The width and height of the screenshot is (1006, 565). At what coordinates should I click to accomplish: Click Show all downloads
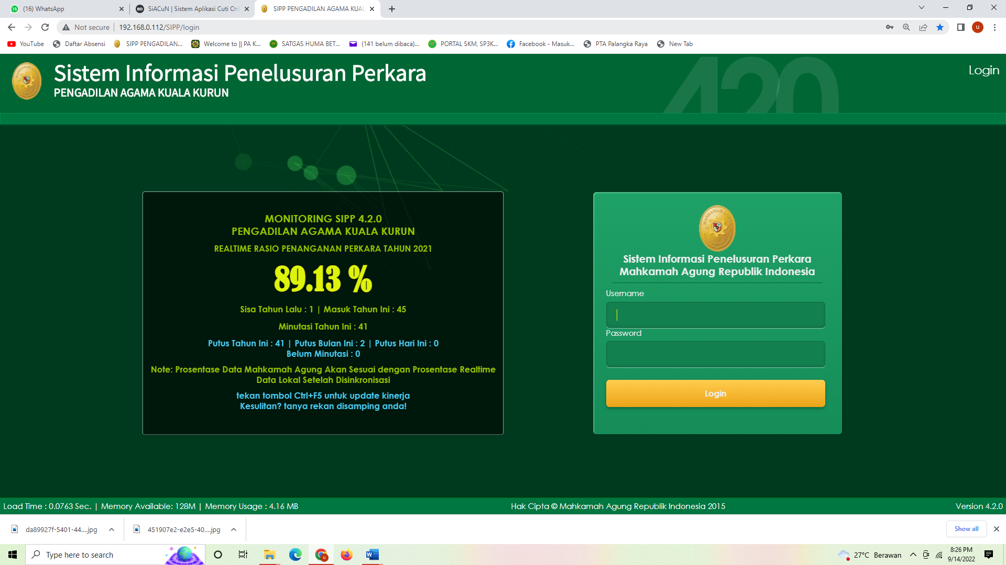point(966,529)
